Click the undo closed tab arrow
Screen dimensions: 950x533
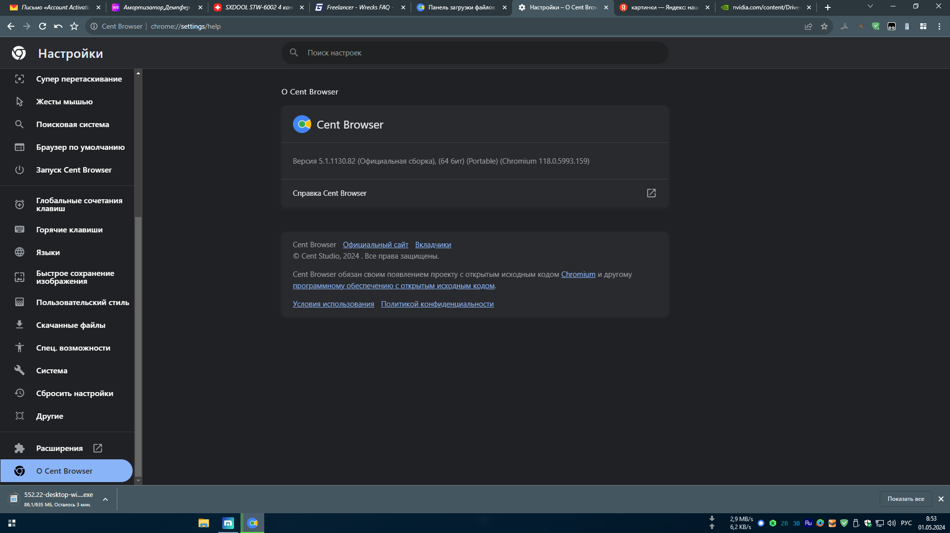[58, 26]
